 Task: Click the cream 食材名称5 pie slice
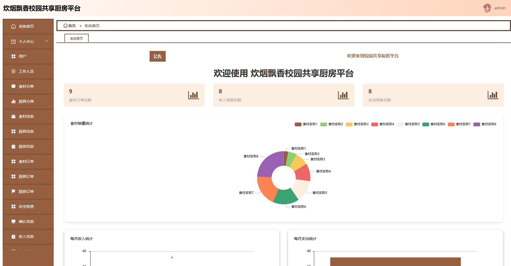(x=301, y=189)
